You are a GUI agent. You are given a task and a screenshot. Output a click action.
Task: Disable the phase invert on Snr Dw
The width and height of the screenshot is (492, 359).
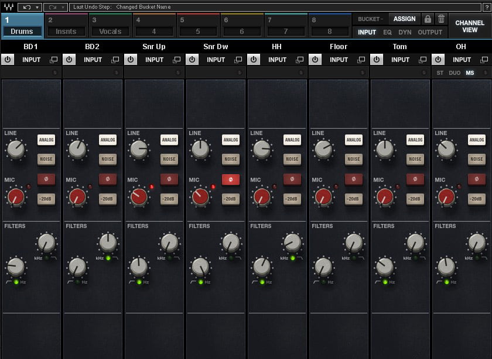click(230, 179)
